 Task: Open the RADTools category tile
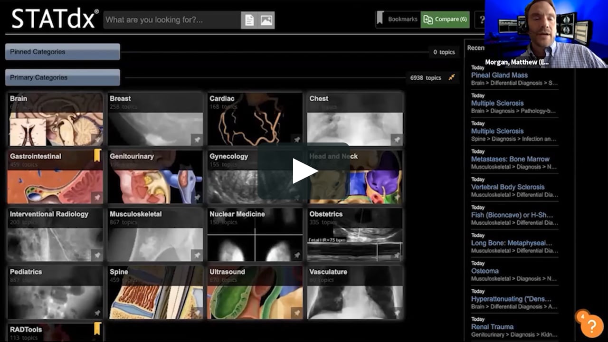[56, 332]
